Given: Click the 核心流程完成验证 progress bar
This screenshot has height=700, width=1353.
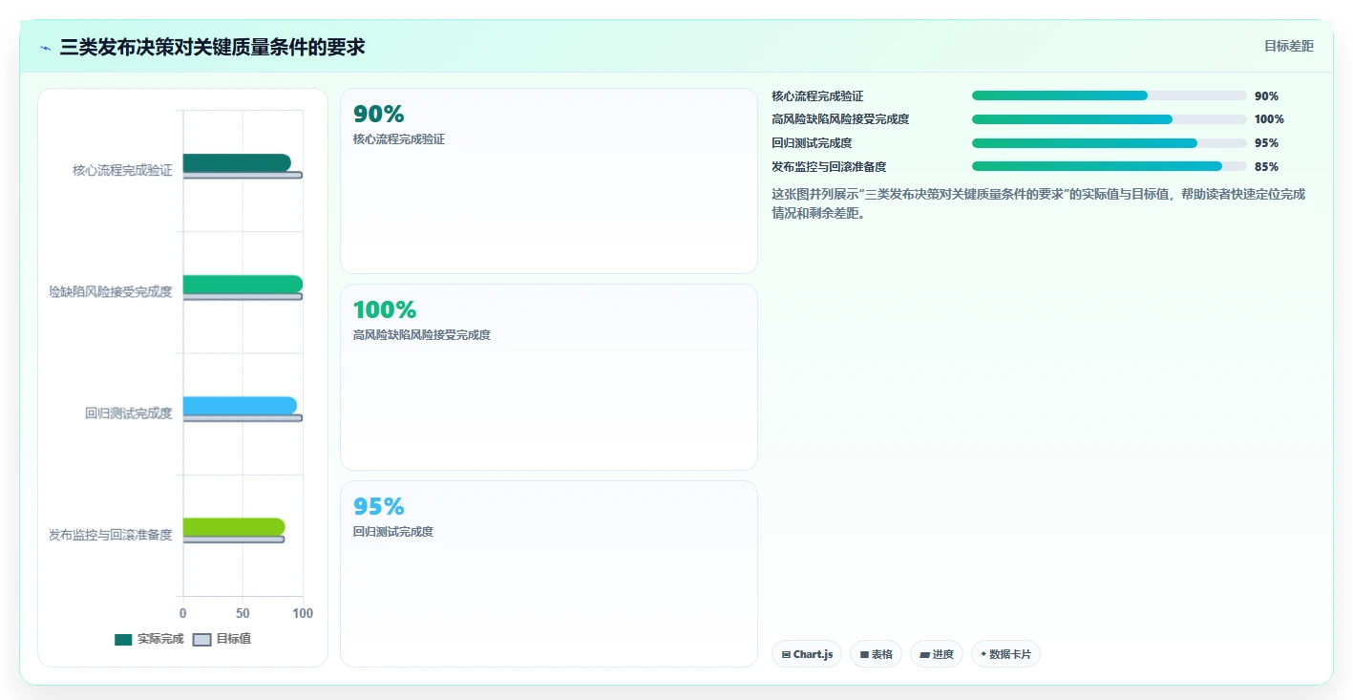Looking at the screenshot, I should [x=1110, y=95].
